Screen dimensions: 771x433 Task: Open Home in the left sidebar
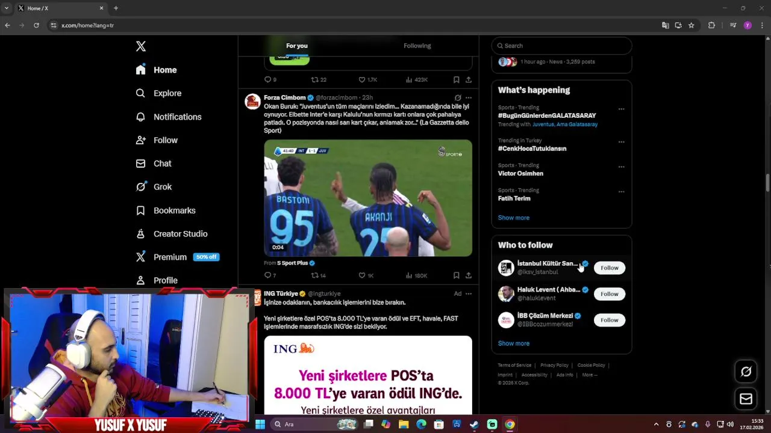(157, 70)
